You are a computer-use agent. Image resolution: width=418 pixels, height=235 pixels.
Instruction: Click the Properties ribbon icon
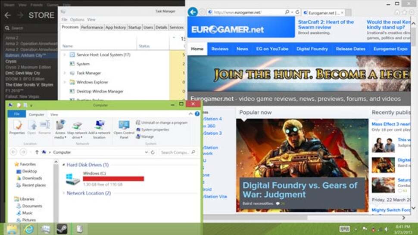click(17, 127)
